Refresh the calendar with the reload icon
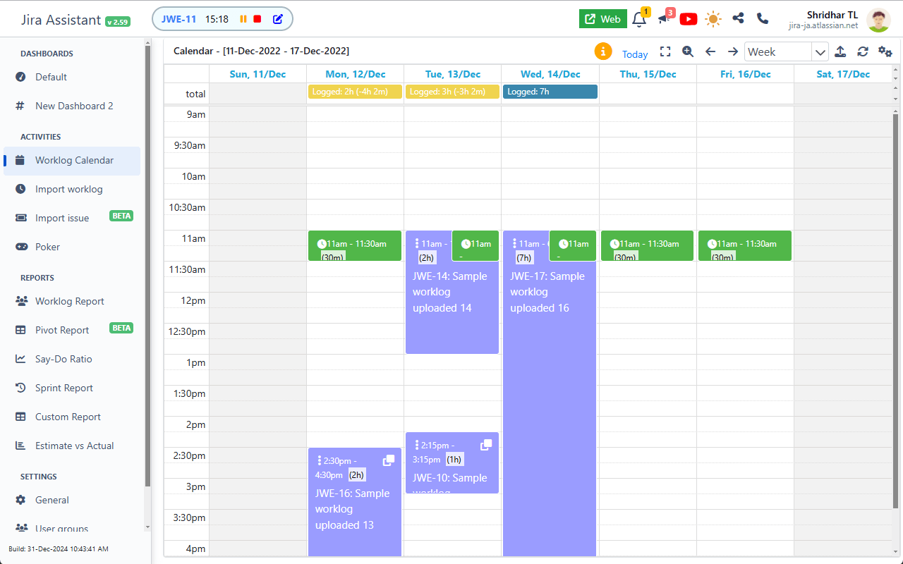 click(x=862, y=51)
